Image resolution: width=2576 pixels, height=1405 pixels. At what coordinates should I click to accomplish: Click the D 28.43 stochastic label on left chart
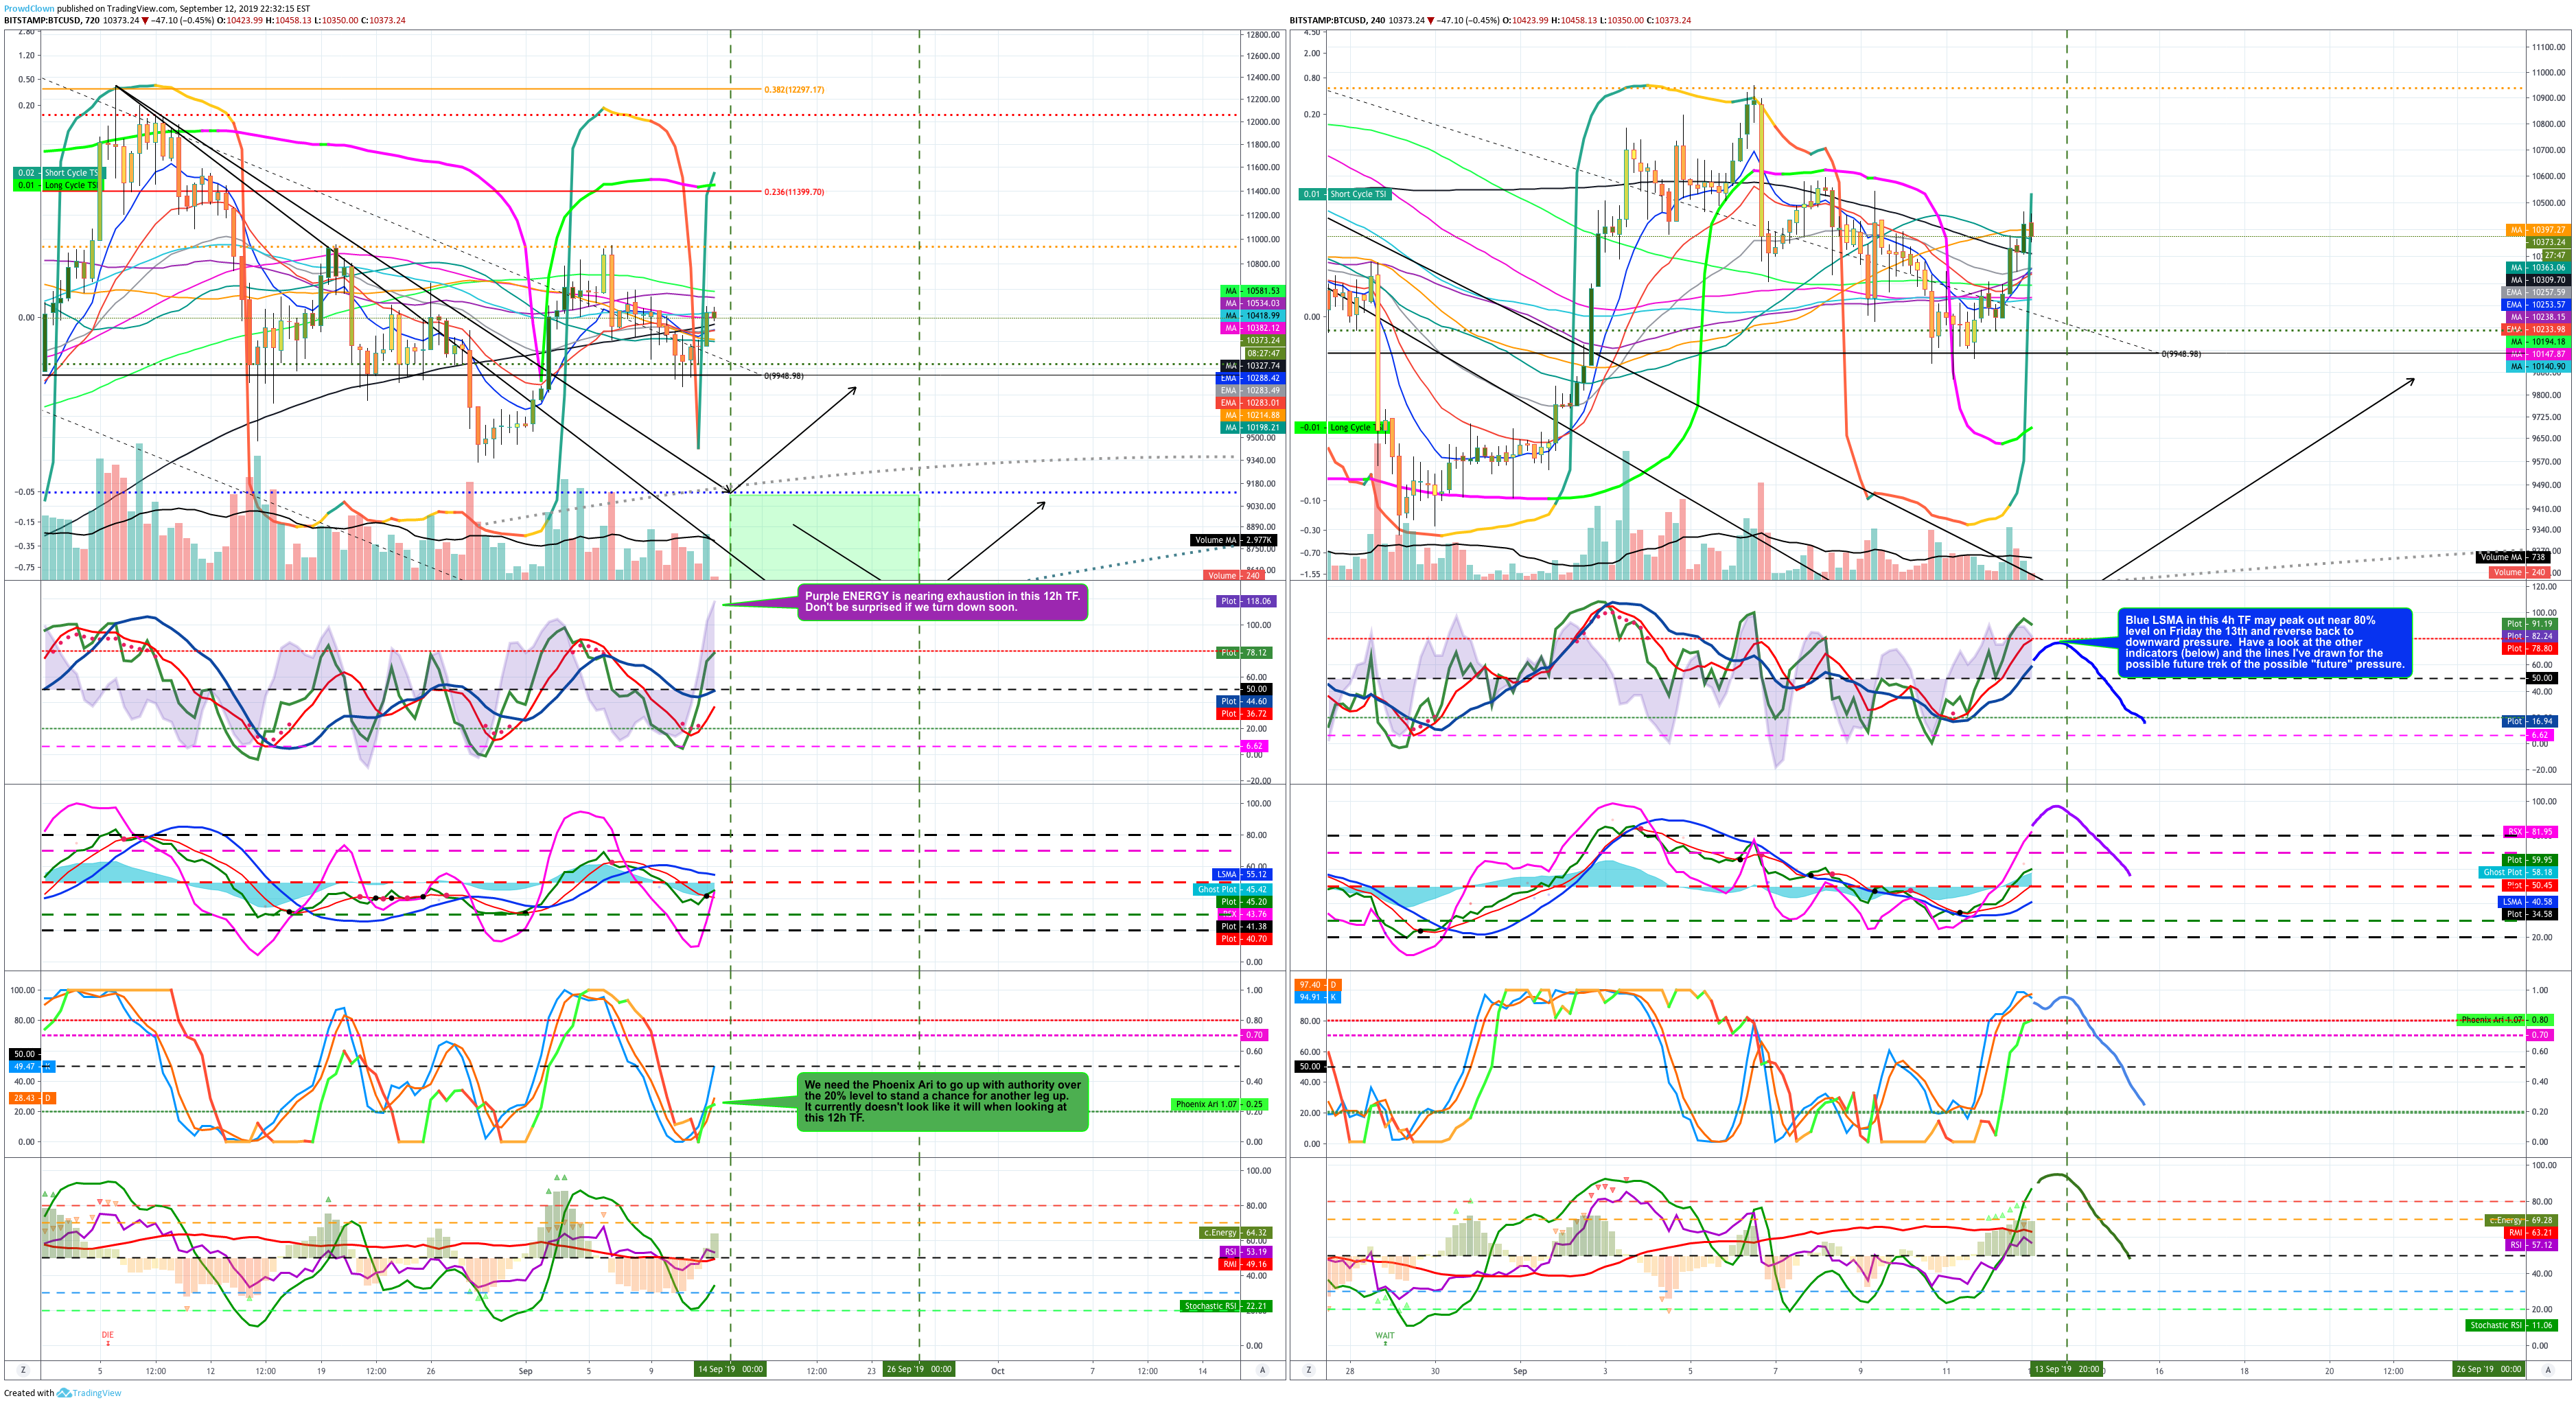pos(33,1098)
